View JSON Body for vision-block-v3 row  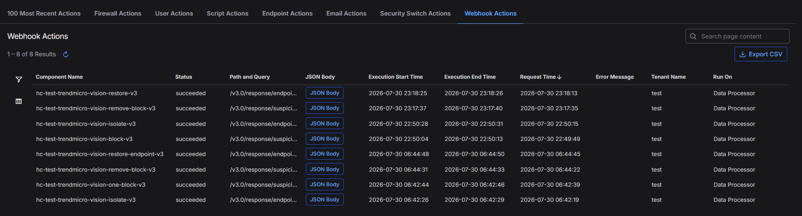[x=325, y=139]
